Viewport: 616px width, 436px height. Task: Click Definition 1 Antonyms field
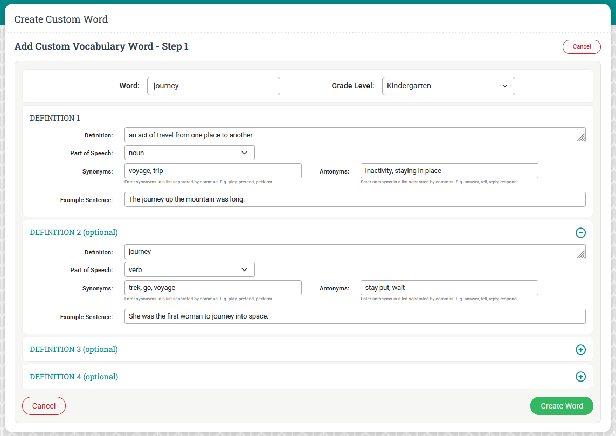point(449,171)
